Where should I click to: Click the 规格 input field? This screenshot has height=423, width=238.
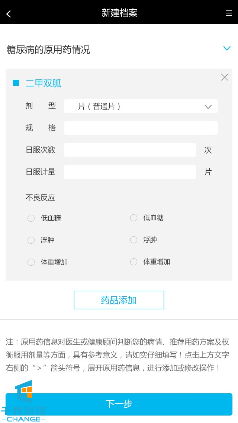(141, 128)
